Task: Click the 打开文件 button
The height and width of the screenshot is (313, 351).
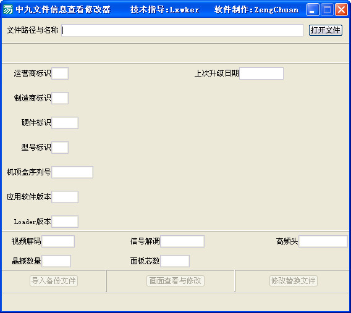Action: tap(326, 30)
